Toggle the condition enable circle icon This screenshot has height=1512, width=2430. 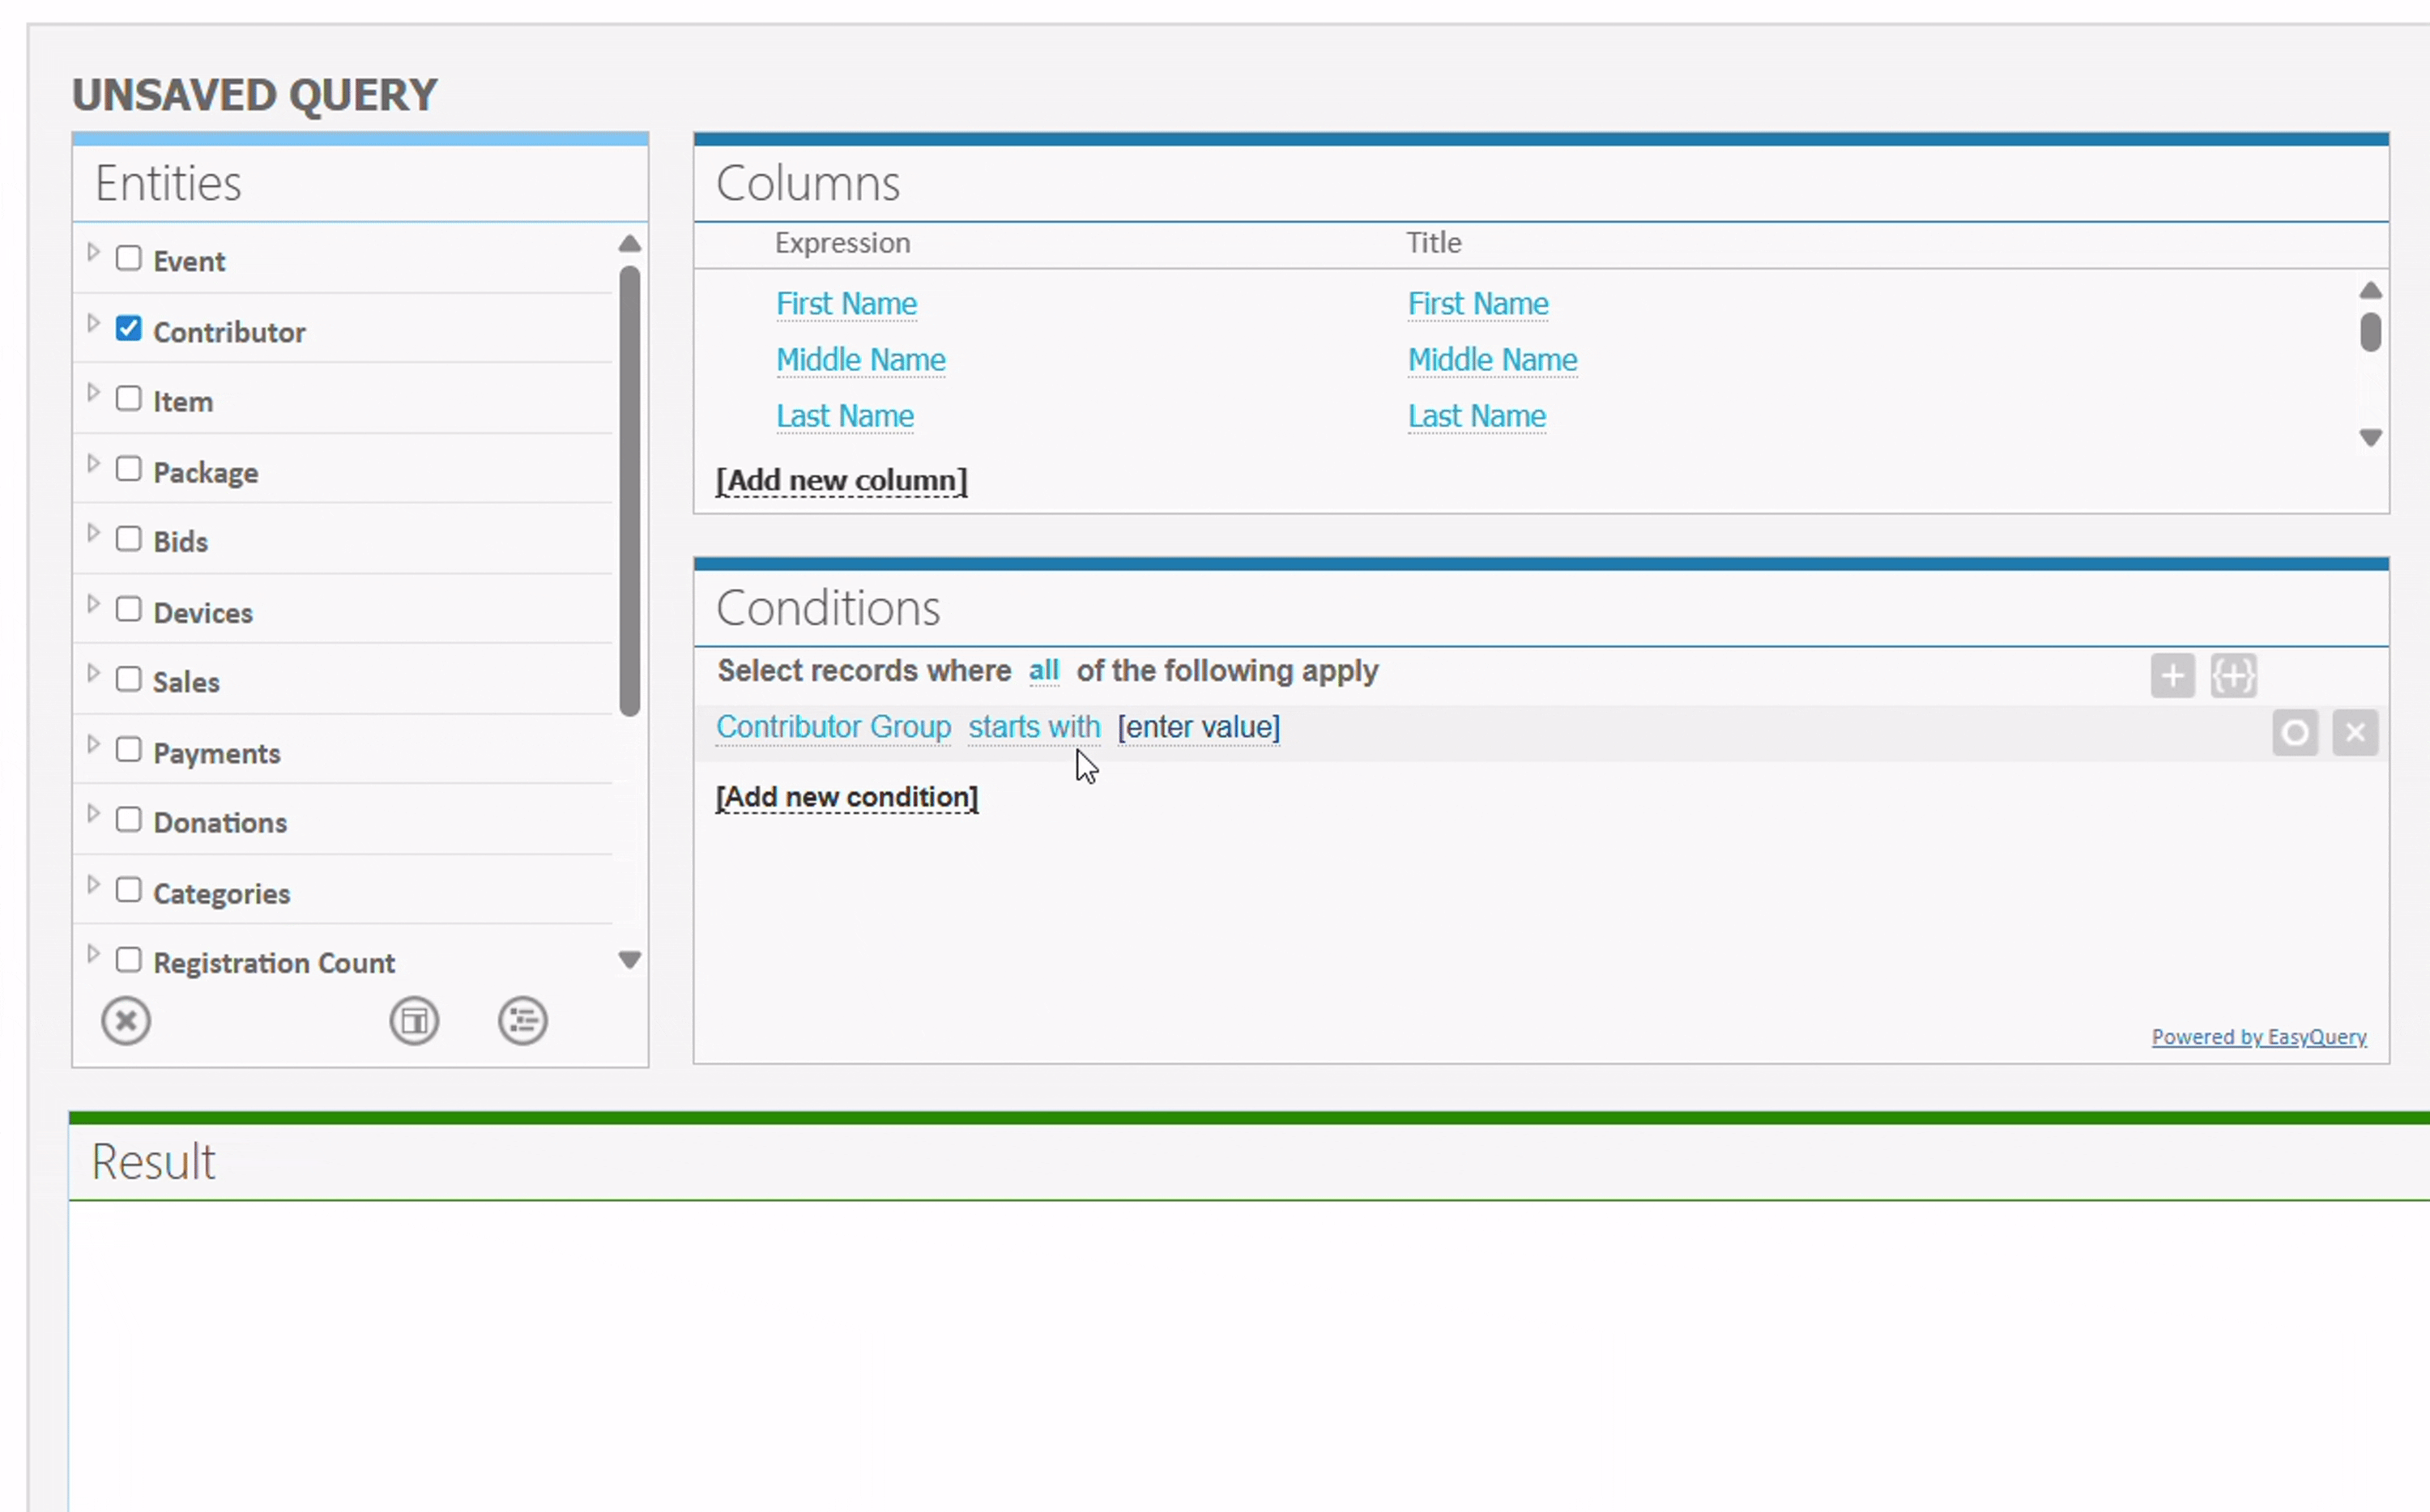(x=2295, y=733)
